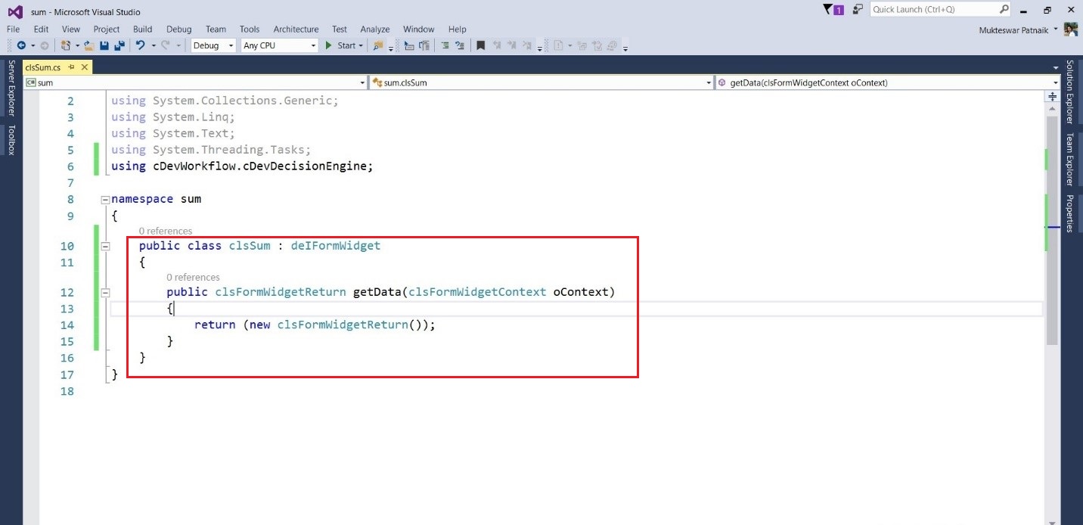Click the Quick Launch search magnifier
1083x525 pixels.
click(1004, 10)
